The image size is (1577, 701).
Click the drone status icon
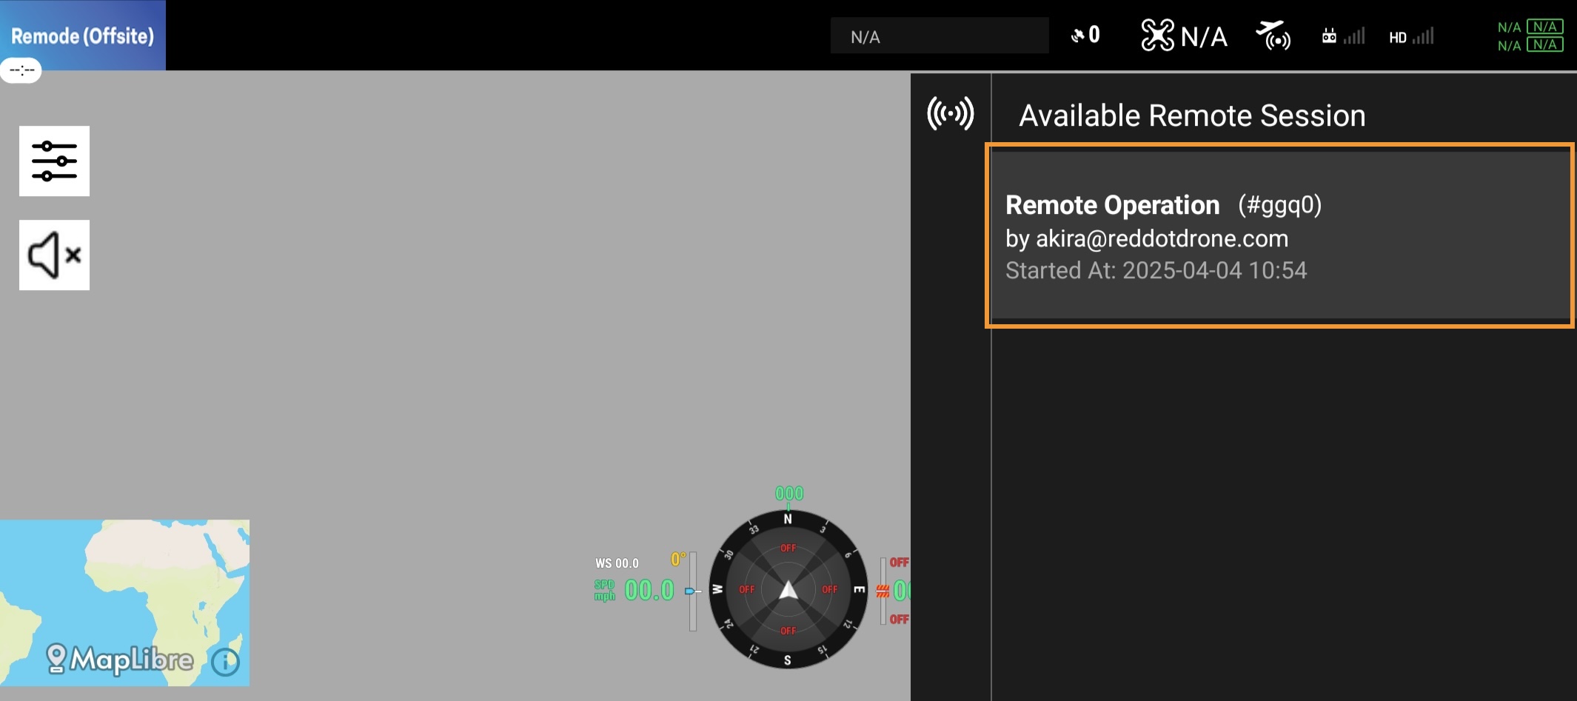click(1157, 36)
